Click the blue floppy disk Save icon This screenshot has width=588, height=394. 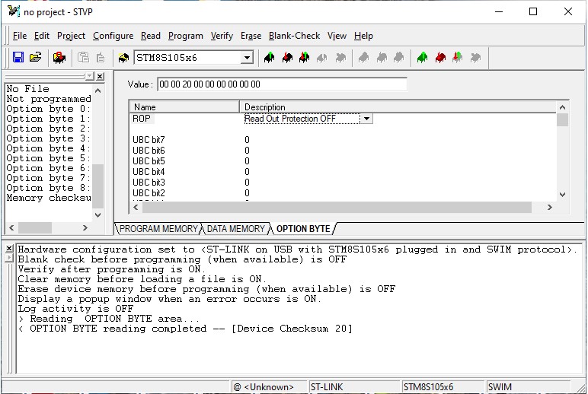18,58
